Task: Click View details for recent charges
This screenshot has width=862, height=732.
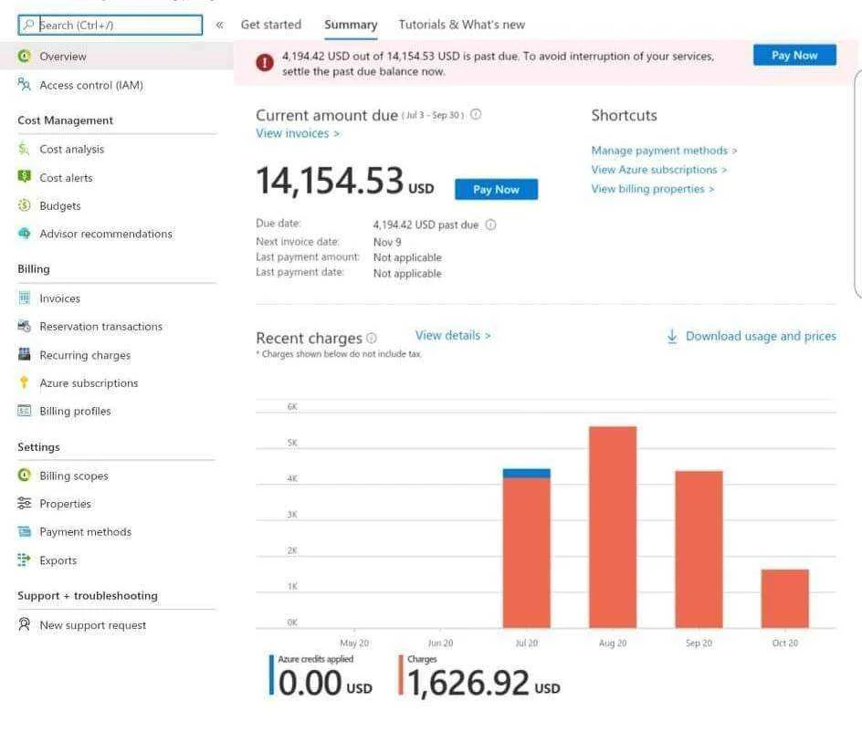Action: [x=452, y=335]
